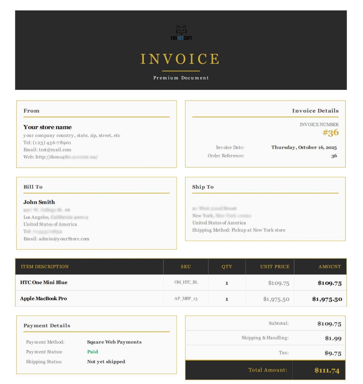Viewport: 363px width, 384px height.
Task: Expand the Payment Details section
Action: click(47, 325)
